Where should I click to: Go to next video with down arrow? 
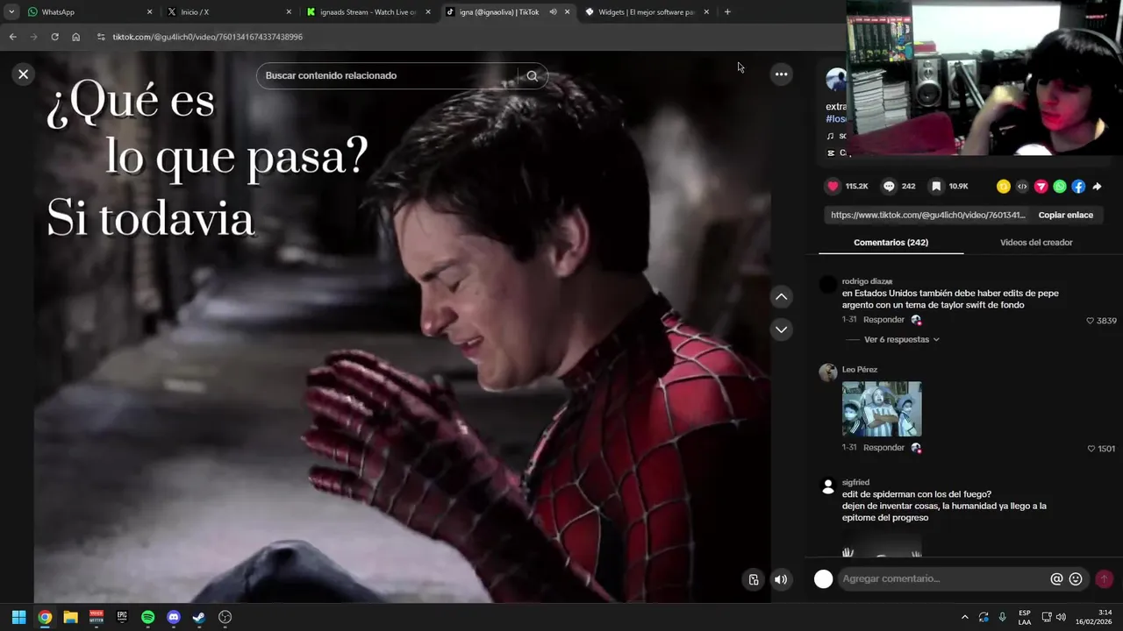tap(781, 330)
